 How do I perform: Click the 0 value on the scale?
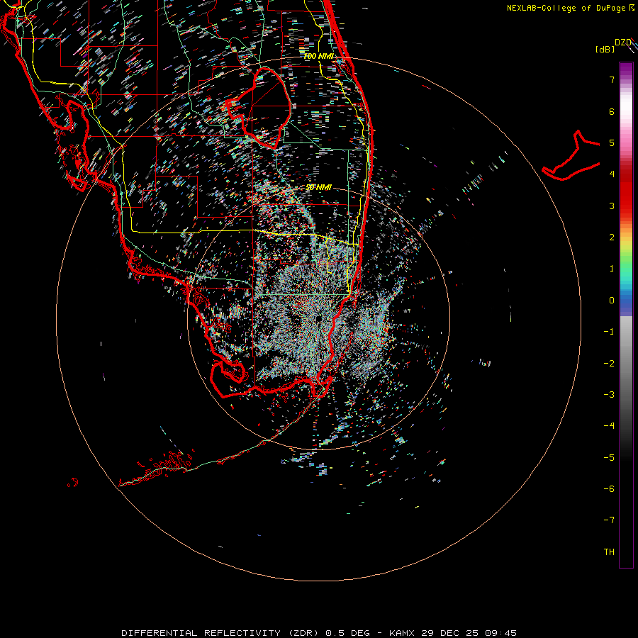(x=612, y=301)
